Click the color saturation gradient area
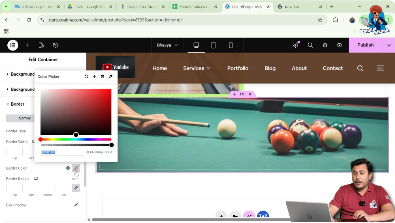Image resolution: width=395 pixels, height=223 pixels. click(x=76, y=112)
